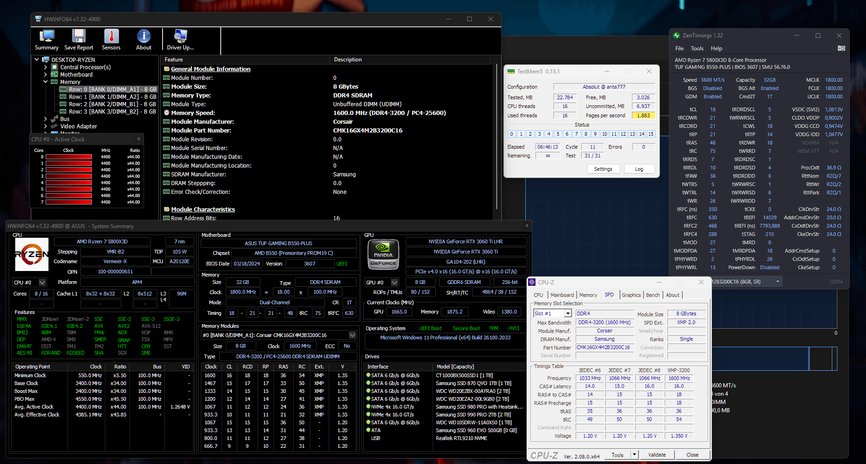The width and height of the screenshot is (866, 464).
Task: Close the System Summary window
Action: point(527,225)
